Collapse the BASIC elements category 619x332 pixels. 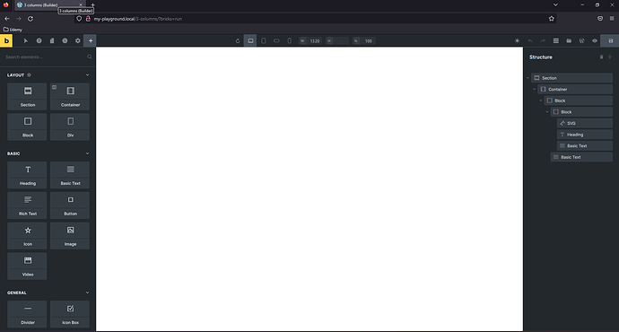(87, 153)
